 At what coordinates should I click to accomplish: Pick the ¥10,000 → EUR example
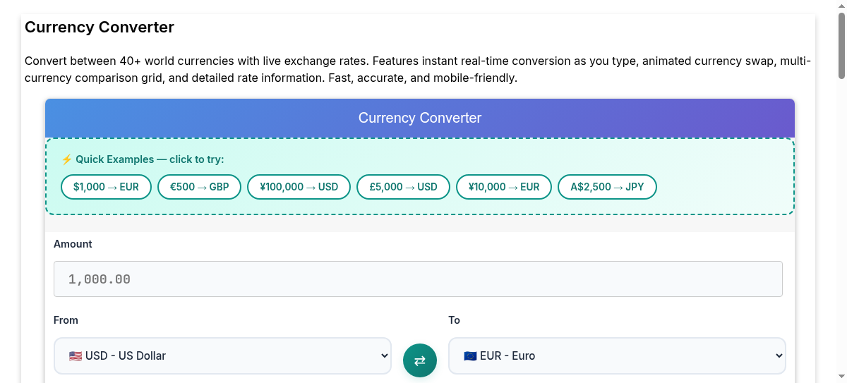click(x=504, y=187)
